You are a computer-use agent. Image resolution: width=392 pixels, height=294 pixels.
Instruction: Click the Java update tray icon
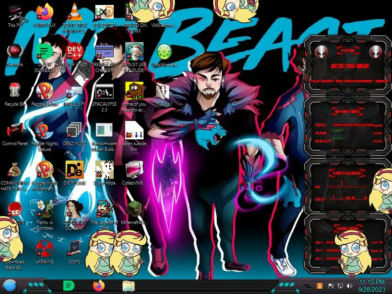[x=320, y=286]
